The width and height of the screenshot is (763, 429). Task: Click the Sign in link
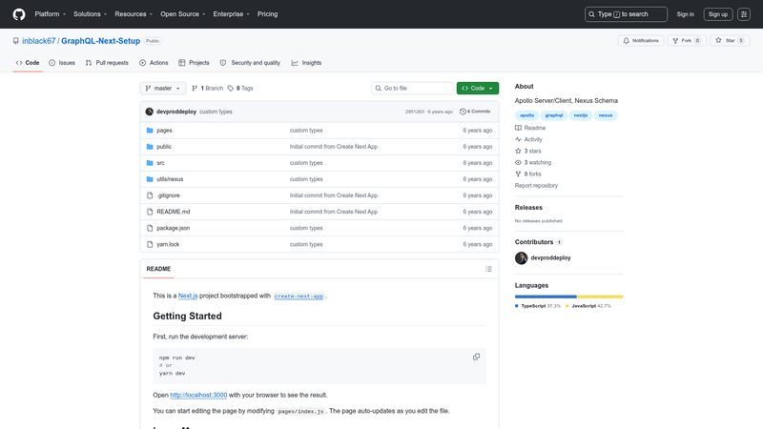(x=685, y=14)
